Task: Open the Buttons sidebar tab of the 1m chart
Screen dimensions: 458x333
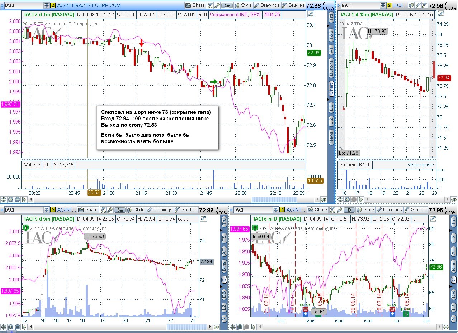Action: point(331,68)
